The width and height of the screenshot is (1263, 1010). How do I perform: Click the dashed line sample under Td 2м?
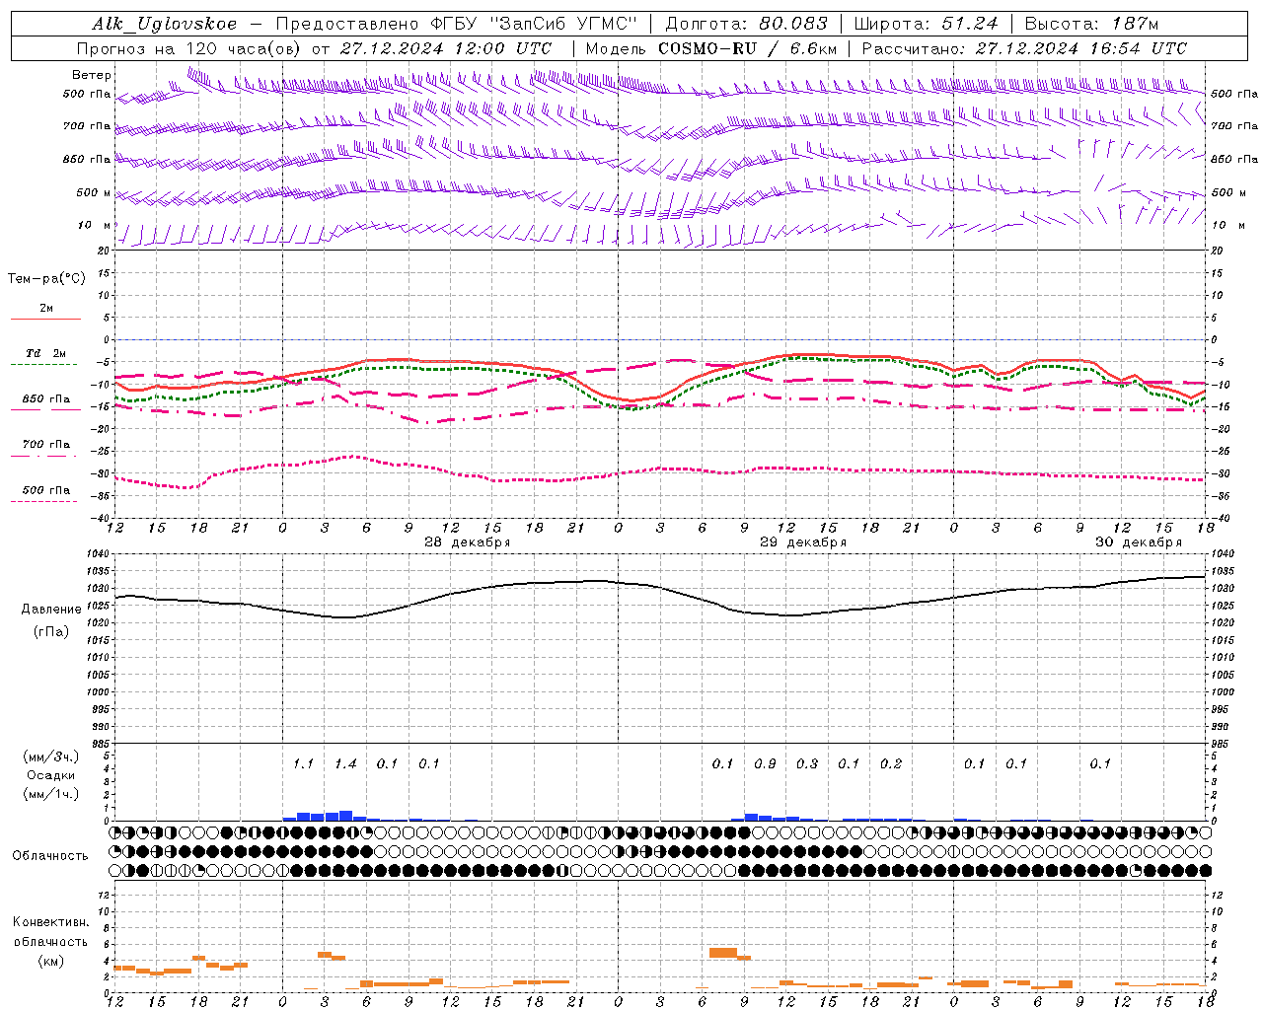tap(45, 365)
